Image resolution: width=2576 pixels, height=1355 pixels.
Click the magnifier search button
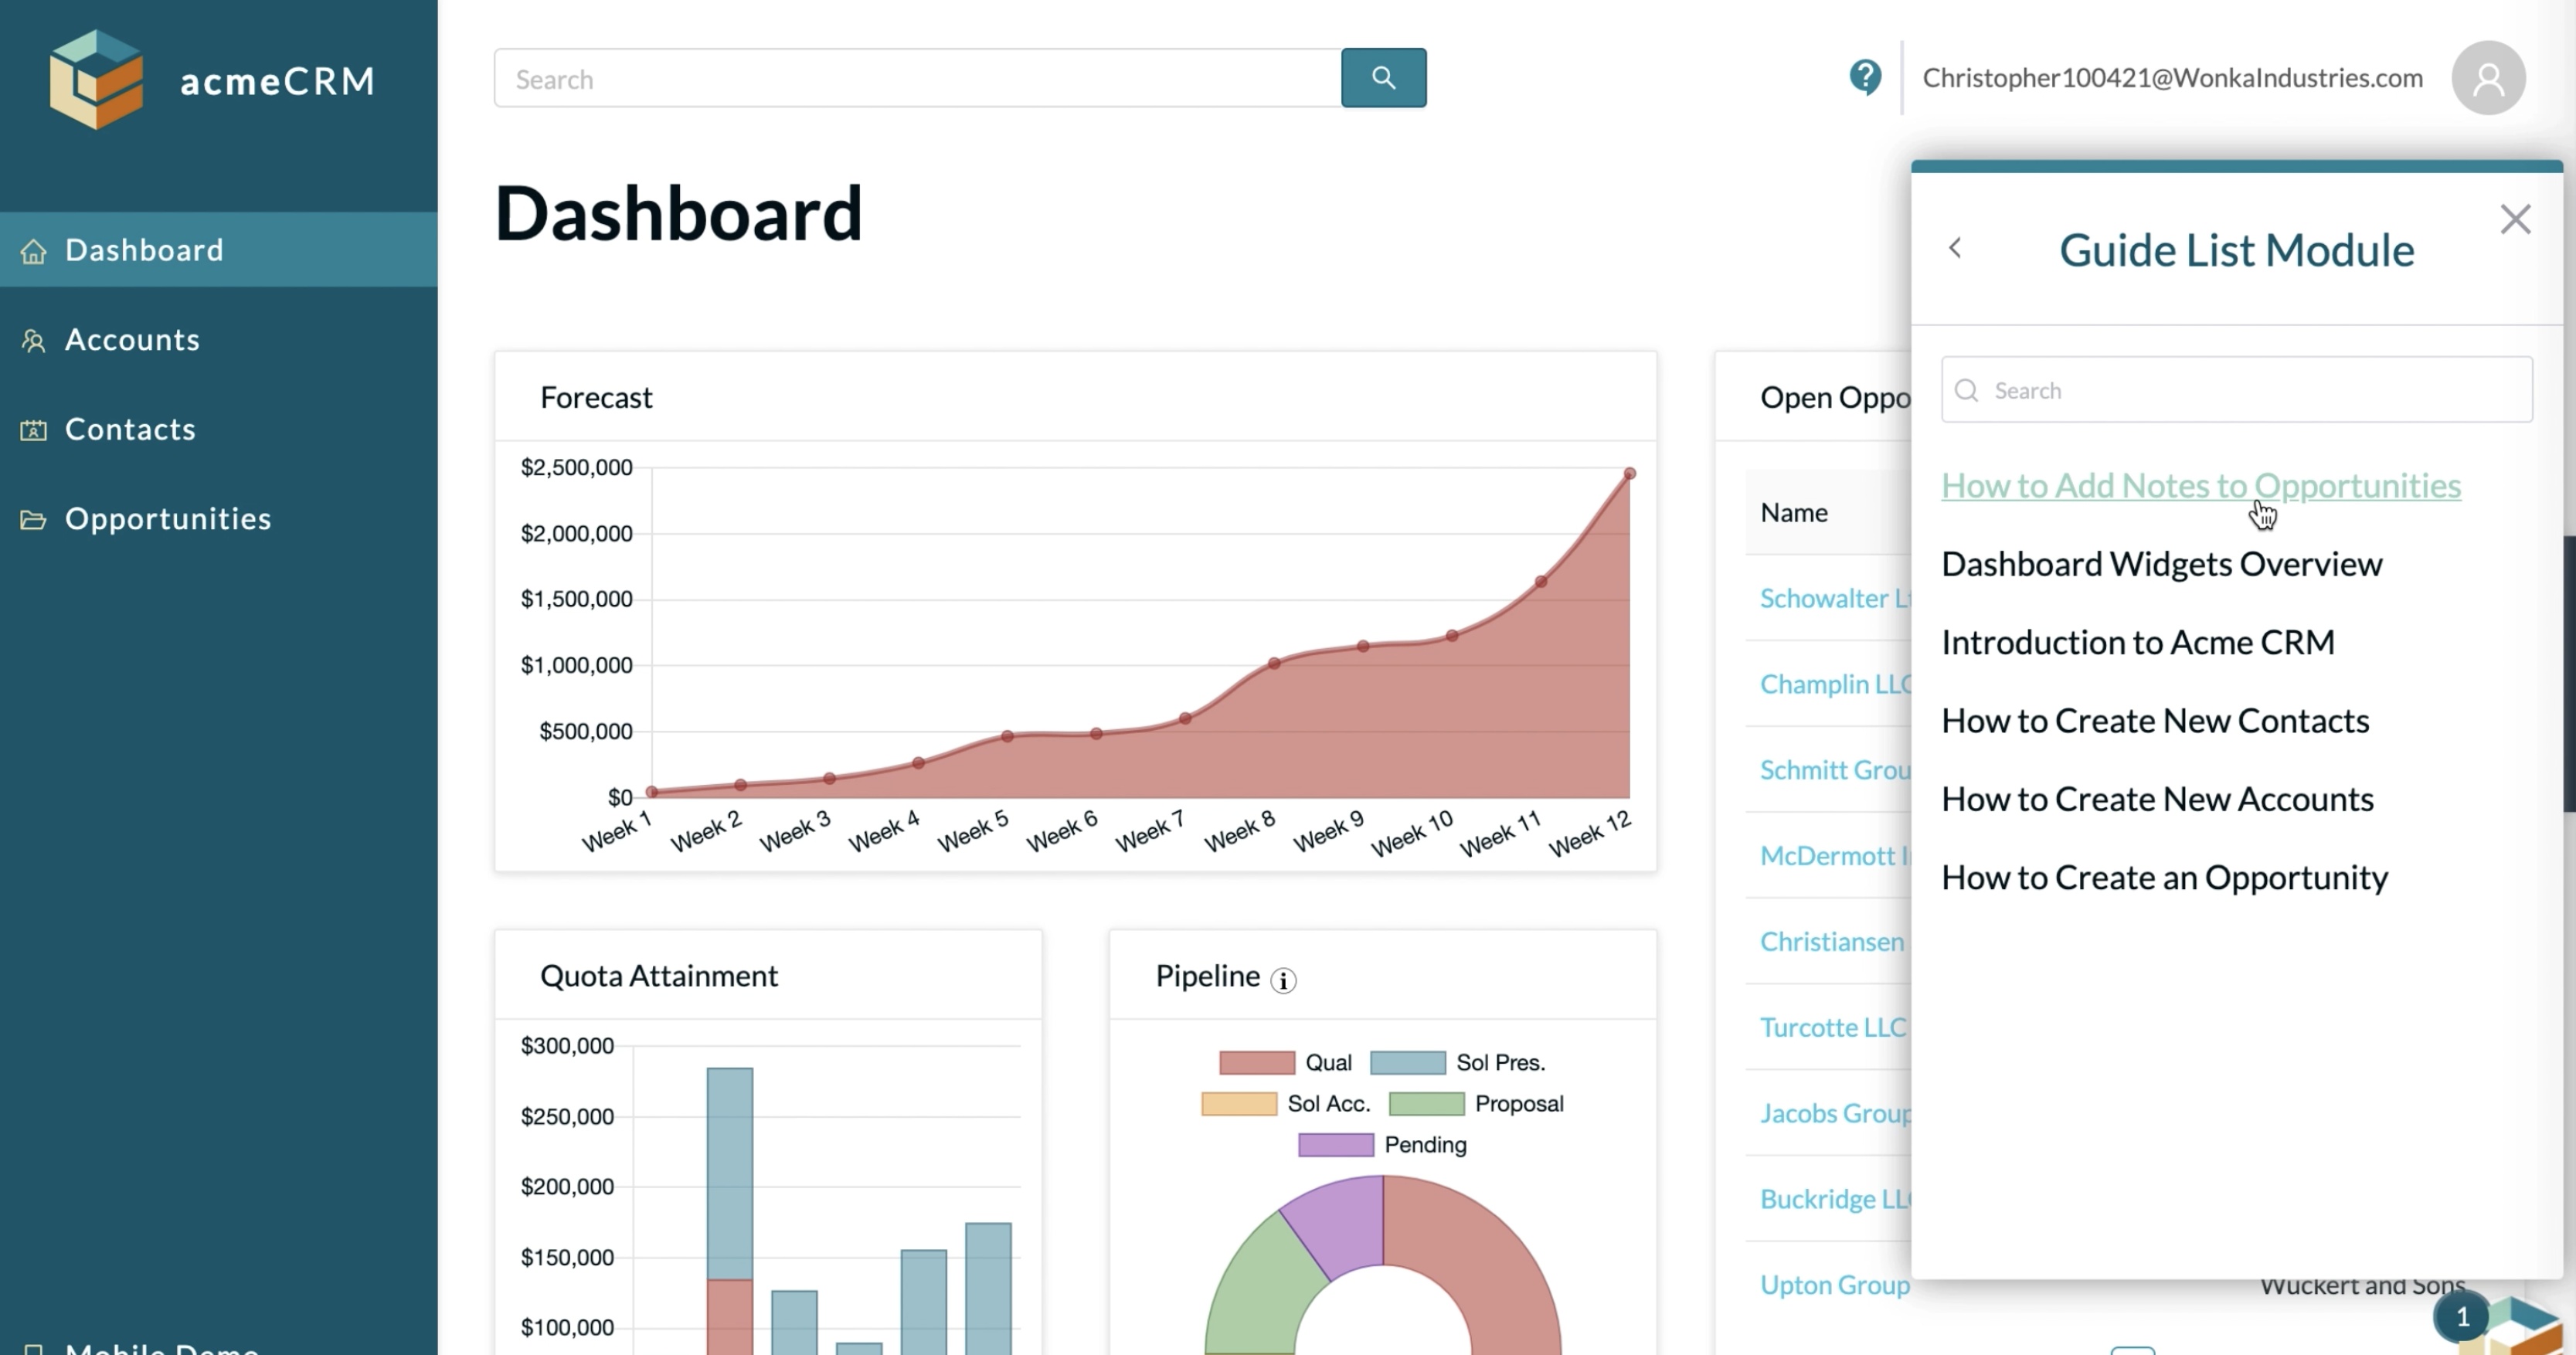[1383, 78]
